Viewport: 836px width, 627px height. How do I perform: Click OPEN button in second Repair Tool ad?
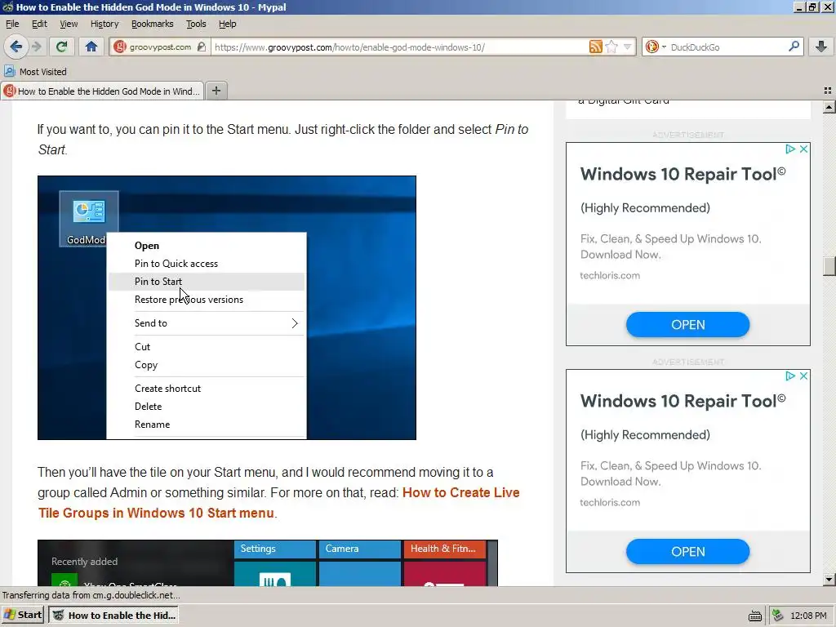pyautogui.click(x=687, y=552)
